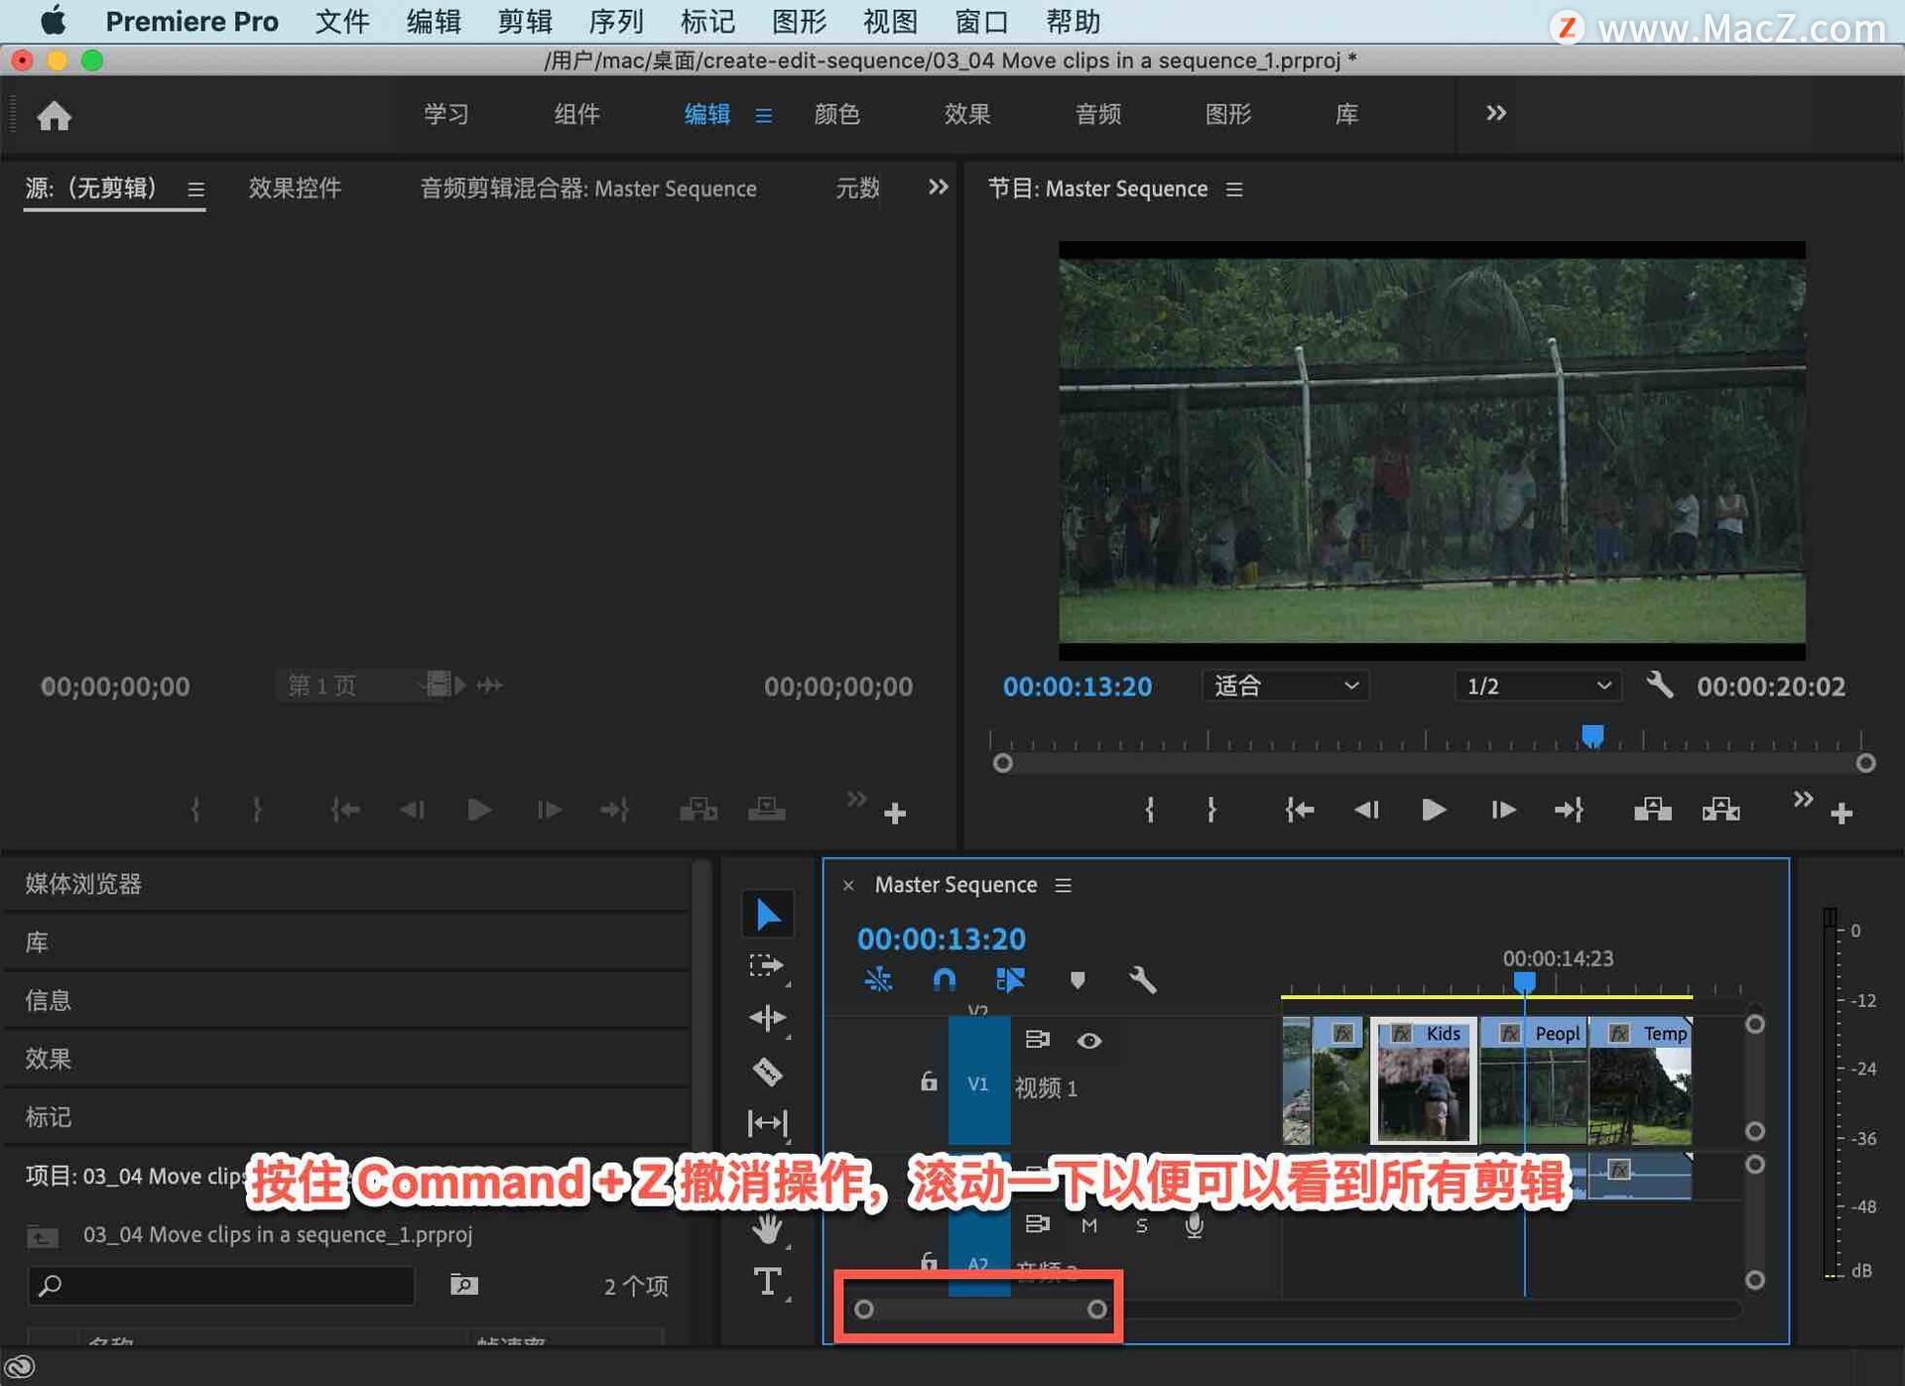Image resolution: width=1905 pixels, height=1386 pixels.
Task: Toggle V1 track lock
Action: (x=928, y=1081)
